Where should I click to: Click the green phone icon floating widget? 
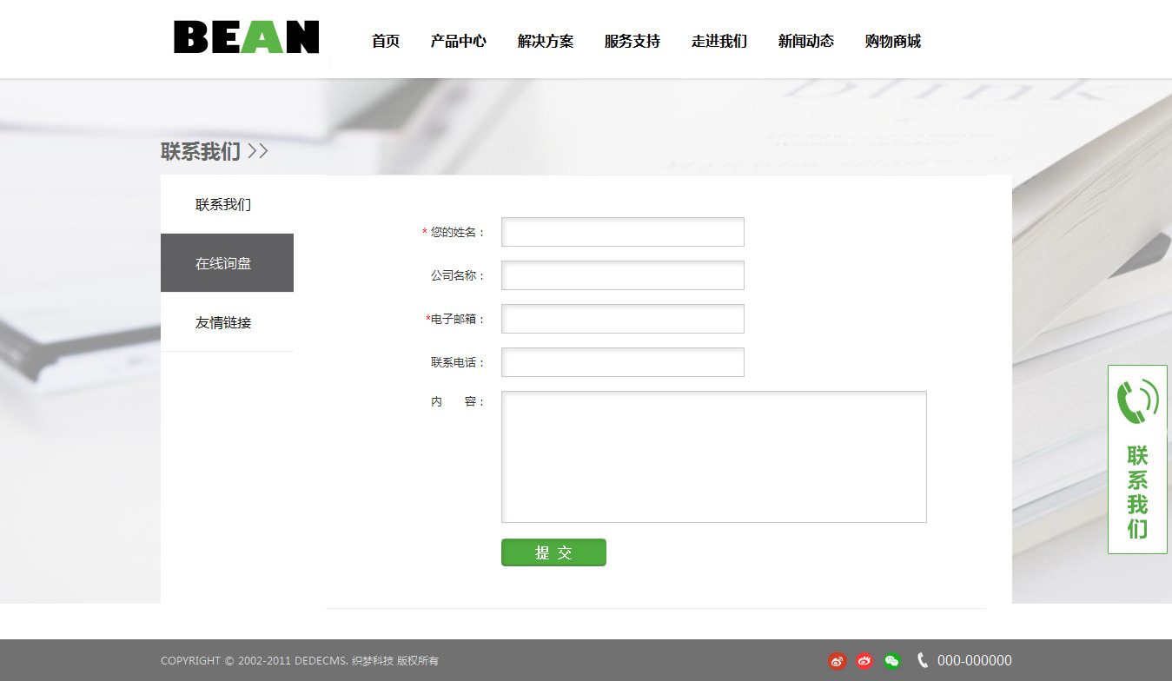(1137, 402)
